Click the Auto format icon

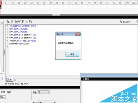click(x=23, y=22)
